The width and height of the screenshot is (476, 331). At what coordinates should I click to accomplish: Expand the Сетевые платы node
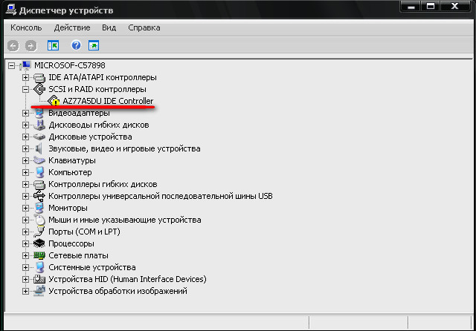pyautogui.click(x=25, y=255)
